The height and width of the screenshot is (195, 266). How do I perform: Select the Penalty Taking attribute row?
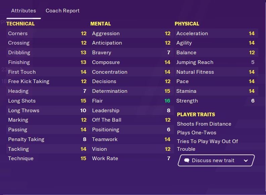pos(47,139)
